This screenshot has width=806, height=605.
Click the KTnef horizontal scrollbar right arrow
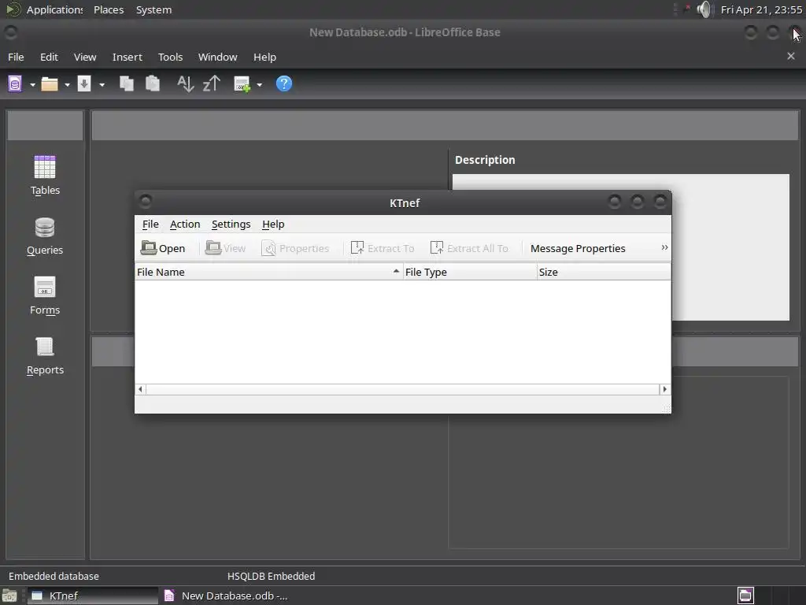(x=664, y=389)
